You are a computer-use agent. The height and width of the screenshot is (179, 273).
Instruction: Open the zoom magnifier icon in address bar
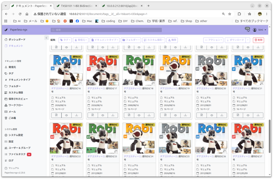[x=223, y=14]
